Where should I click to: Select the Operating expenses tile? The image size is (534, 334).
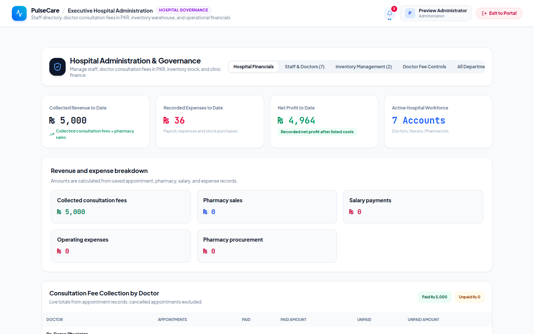pyautogui.click(x=121, y=246)
